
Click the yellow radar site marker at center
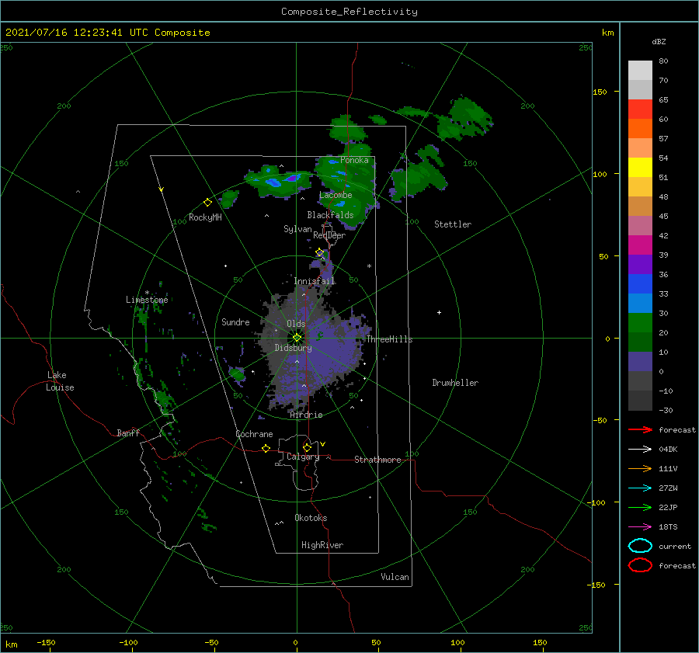[x=297, y=338]
